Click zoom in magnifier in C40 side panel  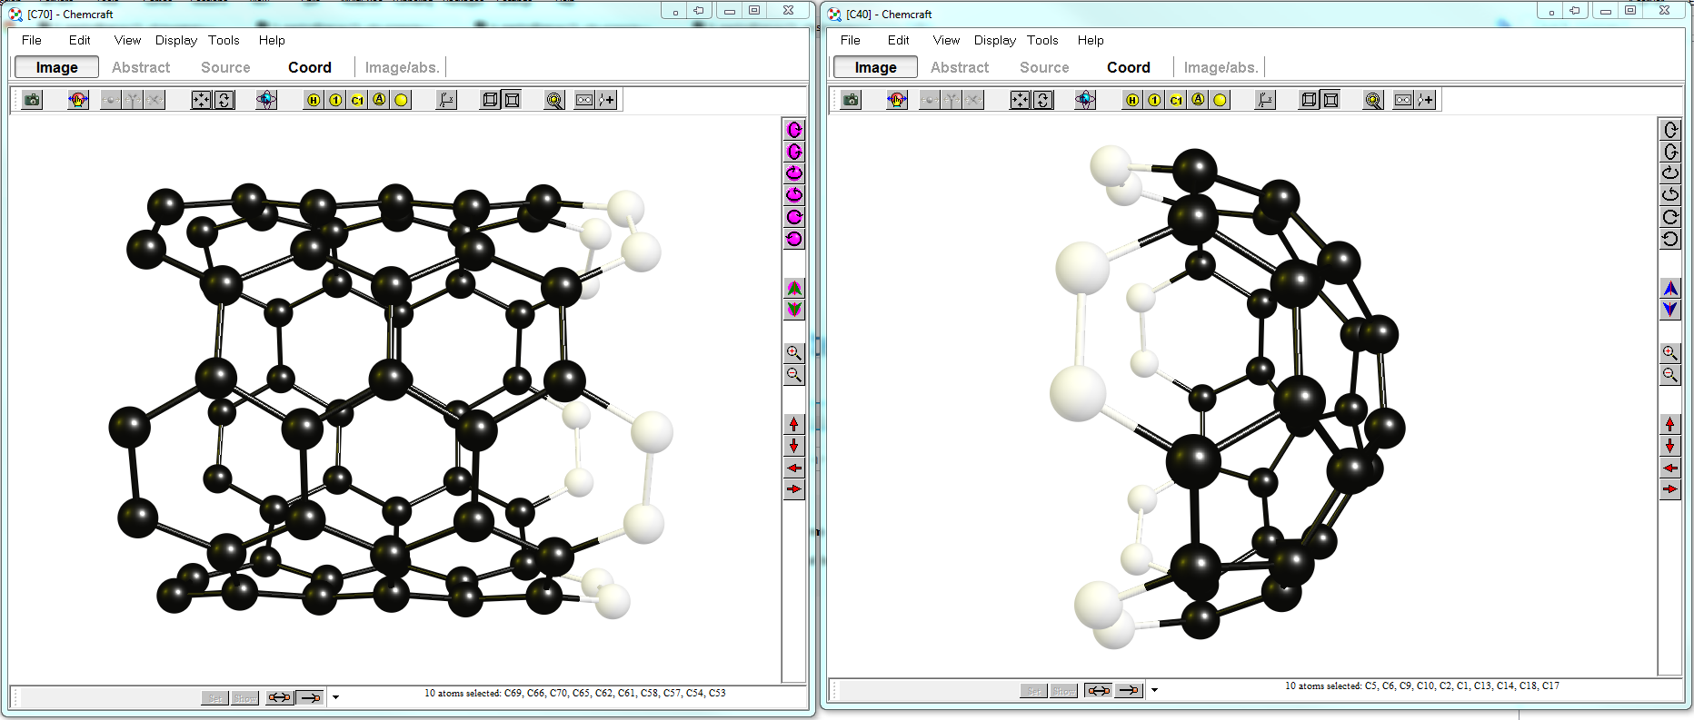click(1670, 353)
